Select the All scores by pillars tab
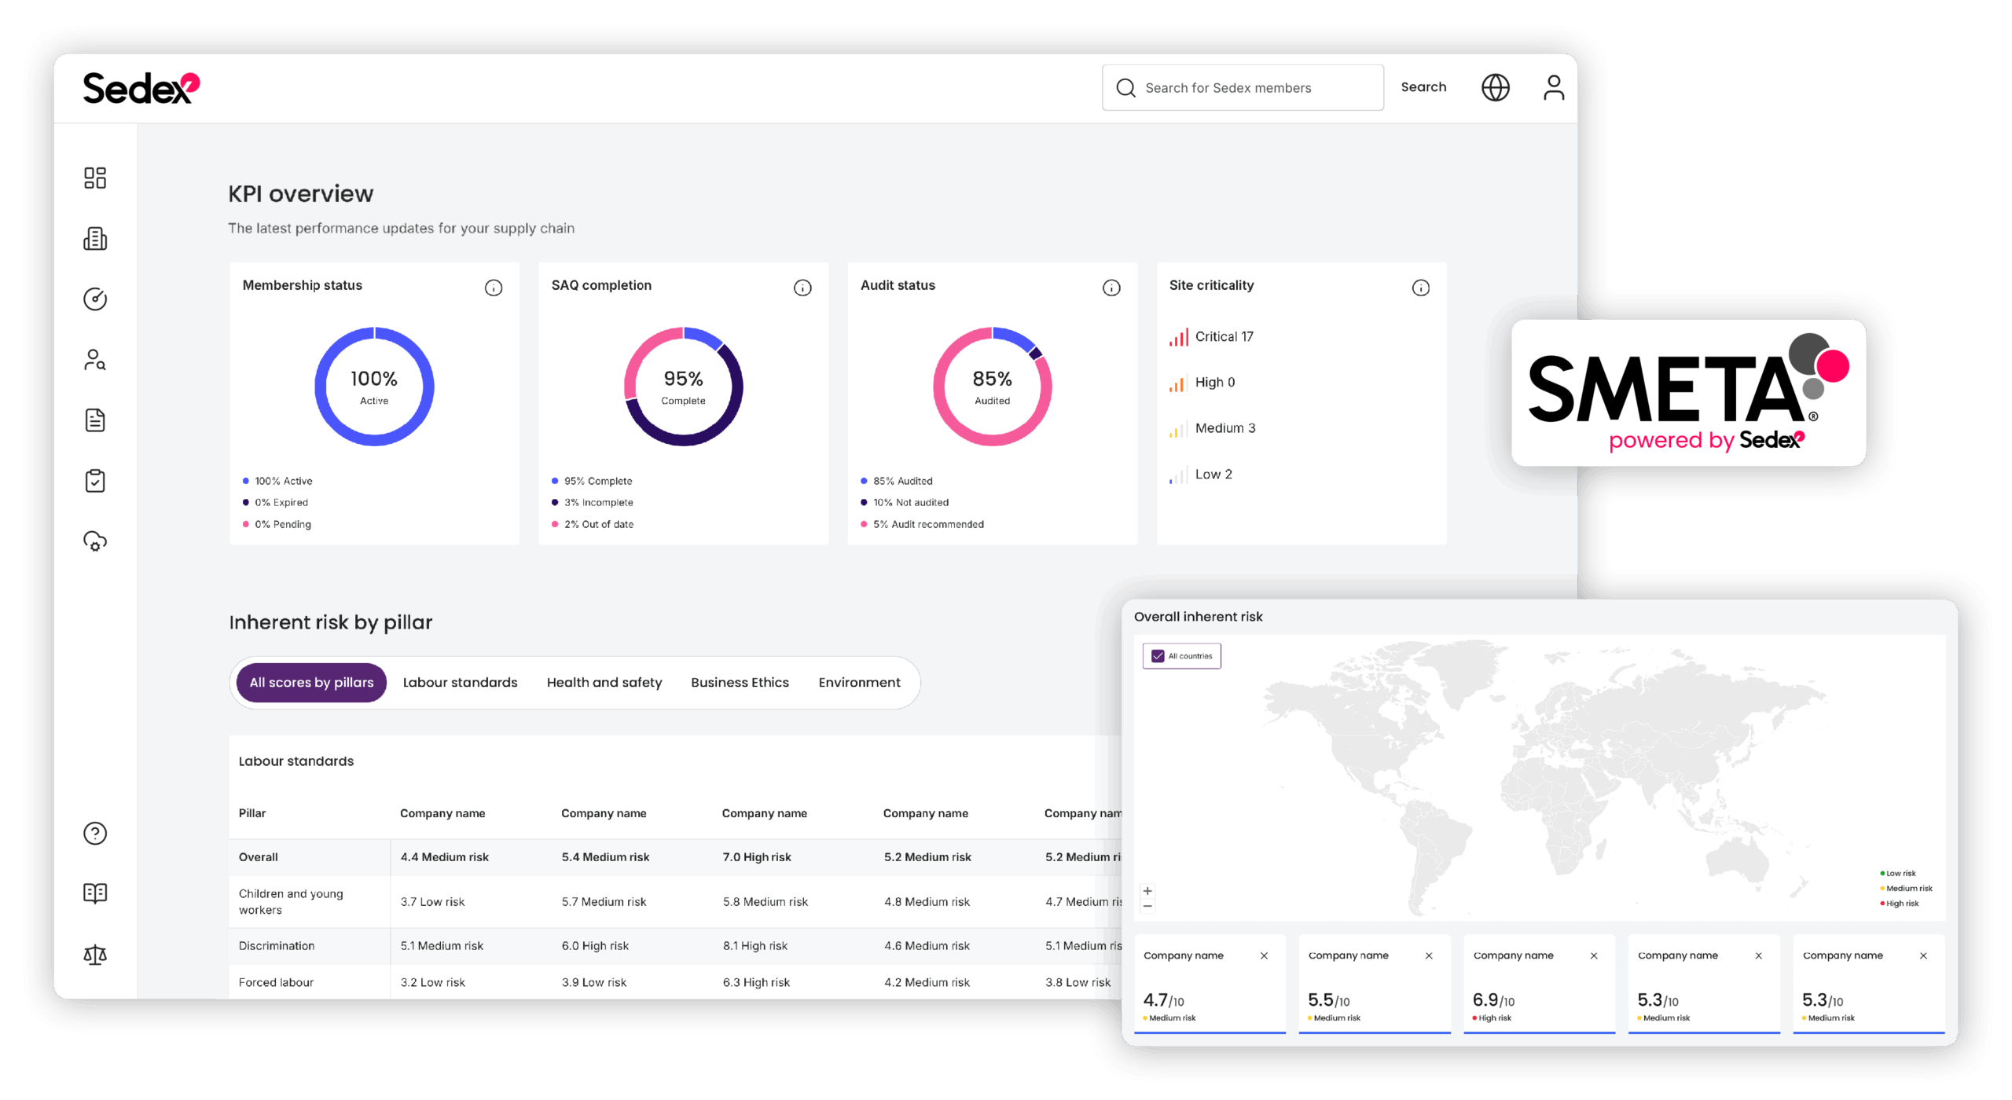 click(311, 683)
